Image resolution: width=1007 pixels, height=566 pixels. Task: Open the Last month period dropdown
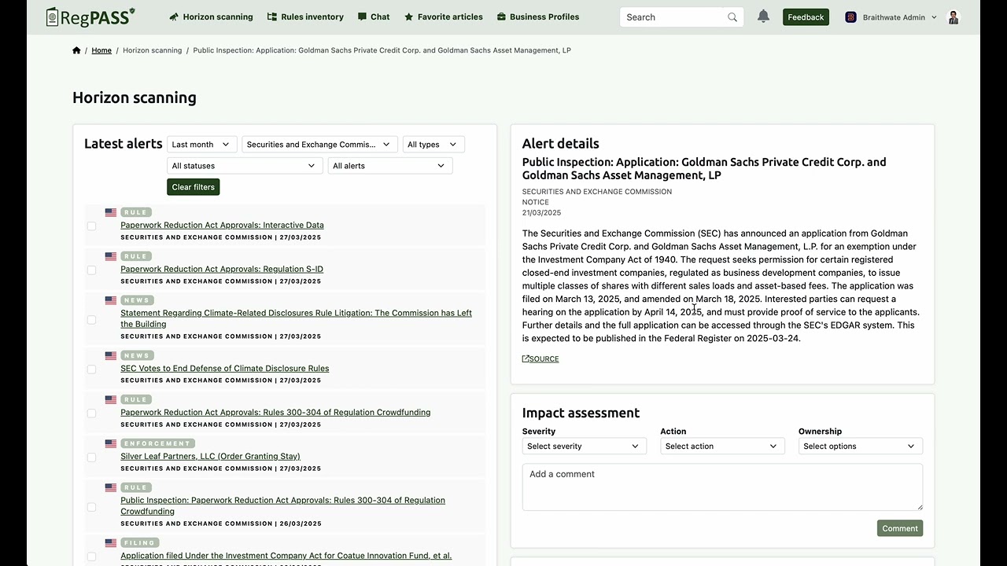pos(202,145)
